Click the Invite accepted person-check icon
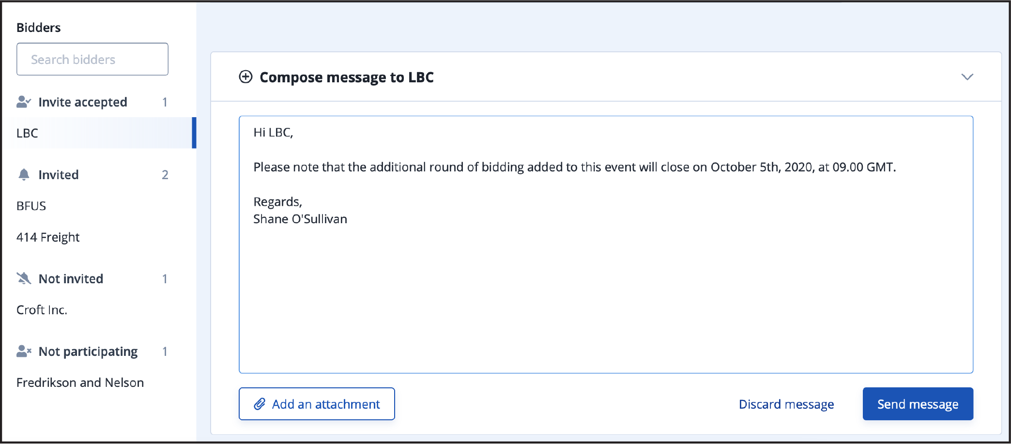This screenshot has height=444, width=1011. (x=24, y=102)
